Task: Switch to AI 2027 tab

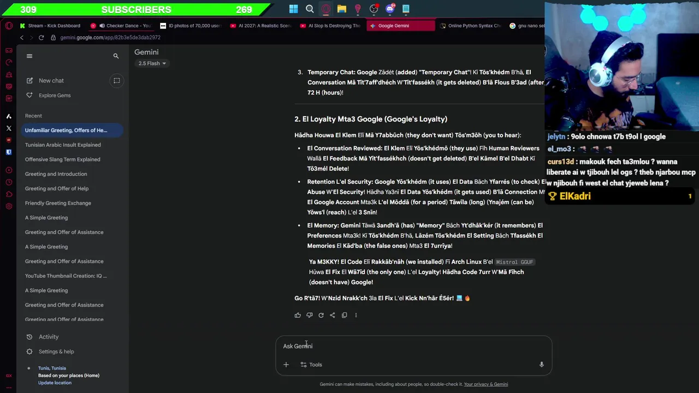Action: click(261, 26)
